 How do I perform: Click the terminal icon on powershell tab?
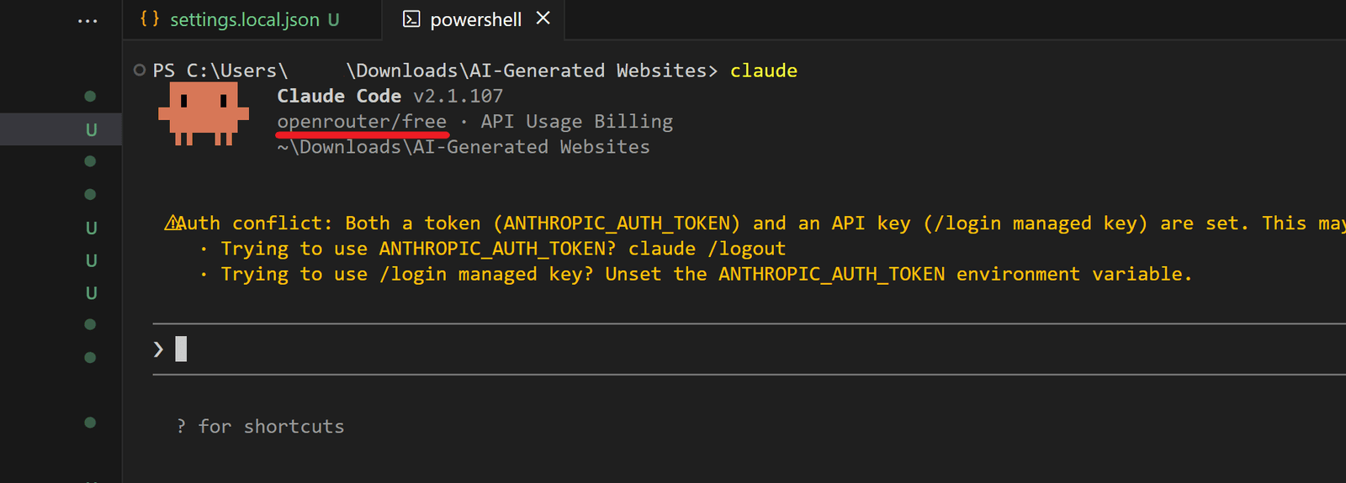pos(411,19)
